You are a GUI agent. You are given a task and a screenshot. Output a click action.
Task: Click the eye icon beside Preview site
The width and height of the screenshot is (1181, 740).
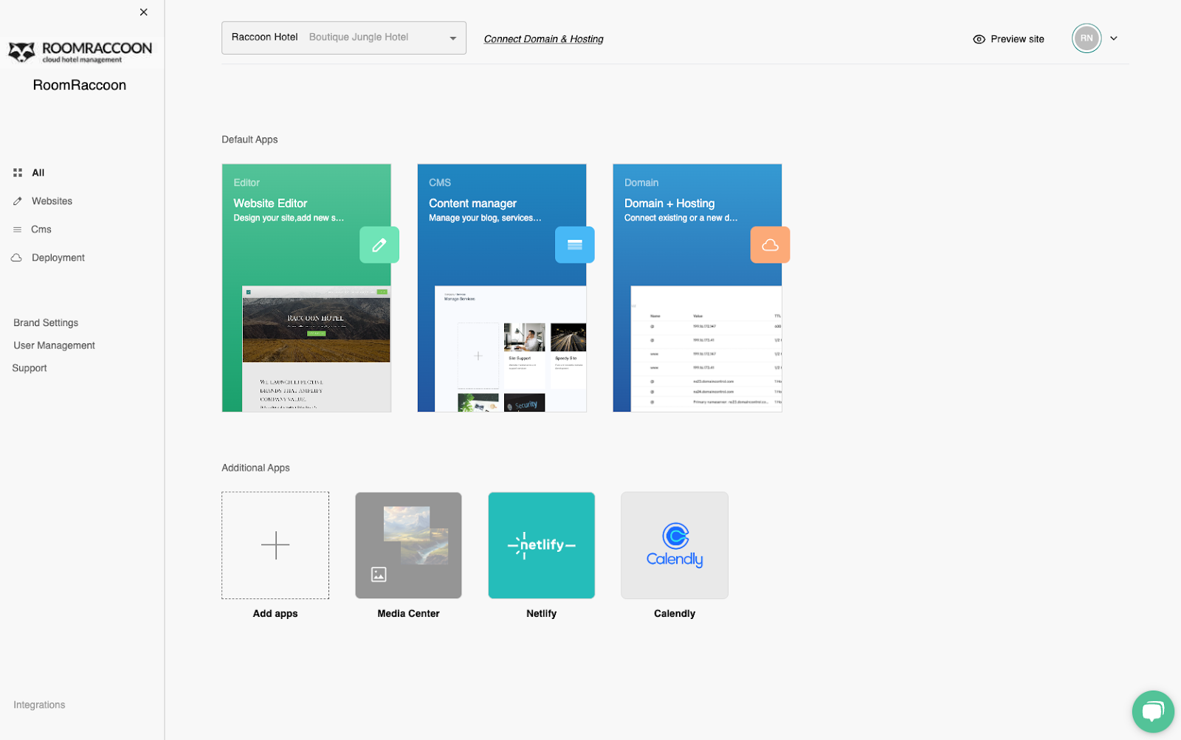tap(979, 39)
